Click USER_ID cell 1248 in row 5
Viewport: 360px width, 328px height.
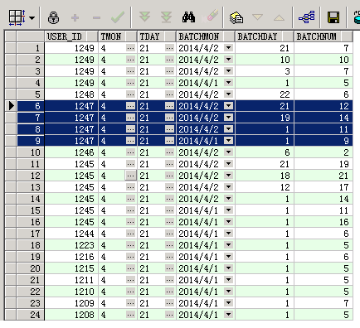pyautogui.click(x=71, y=94)
